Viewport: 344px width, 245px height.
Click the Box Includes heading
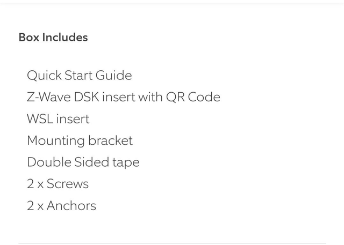coord(53,38)
